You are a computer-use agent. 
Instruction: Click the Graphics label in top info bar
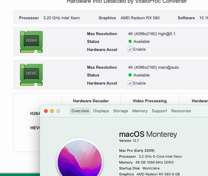click(107, 18)
